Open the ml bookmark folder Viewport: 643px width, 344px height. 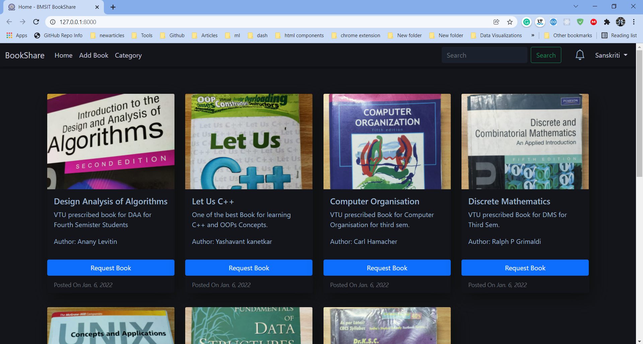point(233,36)
